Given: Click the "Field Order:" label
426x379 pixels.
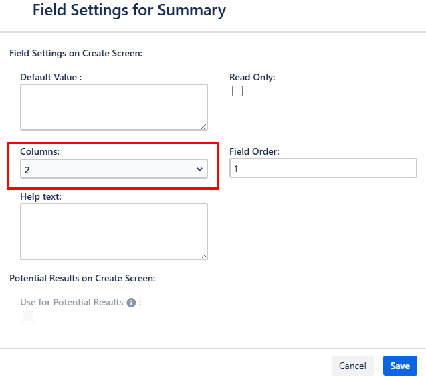Looking at the screenshot, I should point(254,151).
